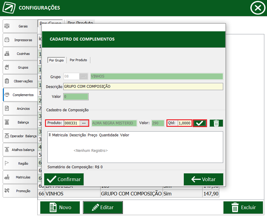The height and width of the screenshot is (216, 267).
Task: Open the Cozinhas sidebar section
Action: coord(20,54)
